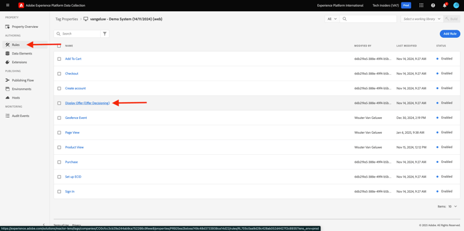Open the All search scope dropdown
Screen dimensions: 464x231
(332, 19)
